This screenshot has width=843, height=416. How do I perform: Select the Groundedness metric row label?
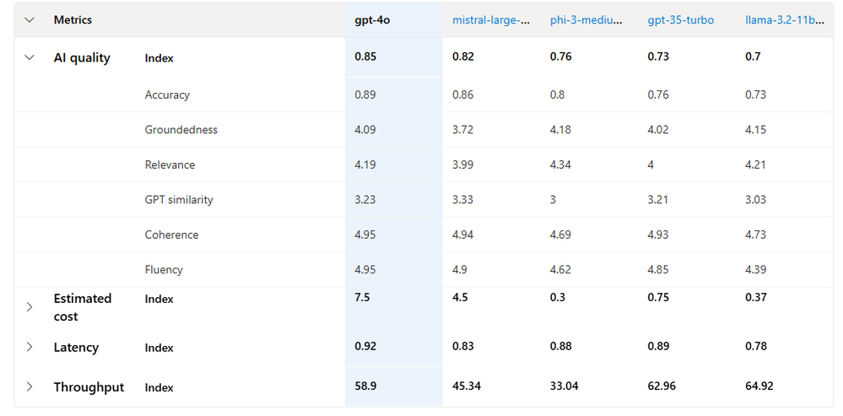[181, 130]
